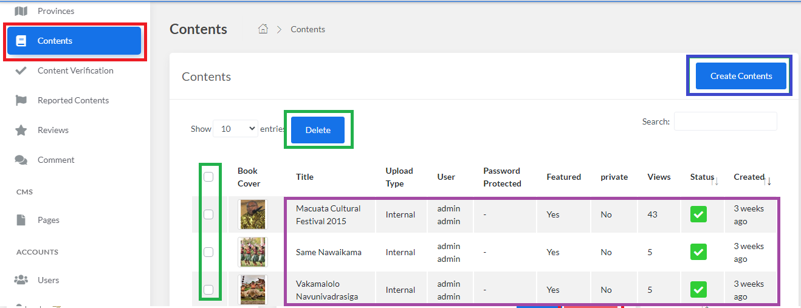
Task: Click Featured Yes in Same Nawaikama row
Action: 553,252
